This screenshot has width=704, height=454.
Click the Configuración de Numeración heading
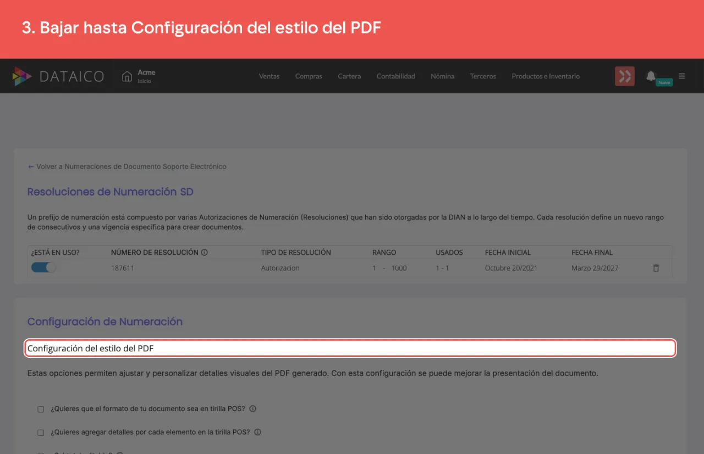[105, 322]
